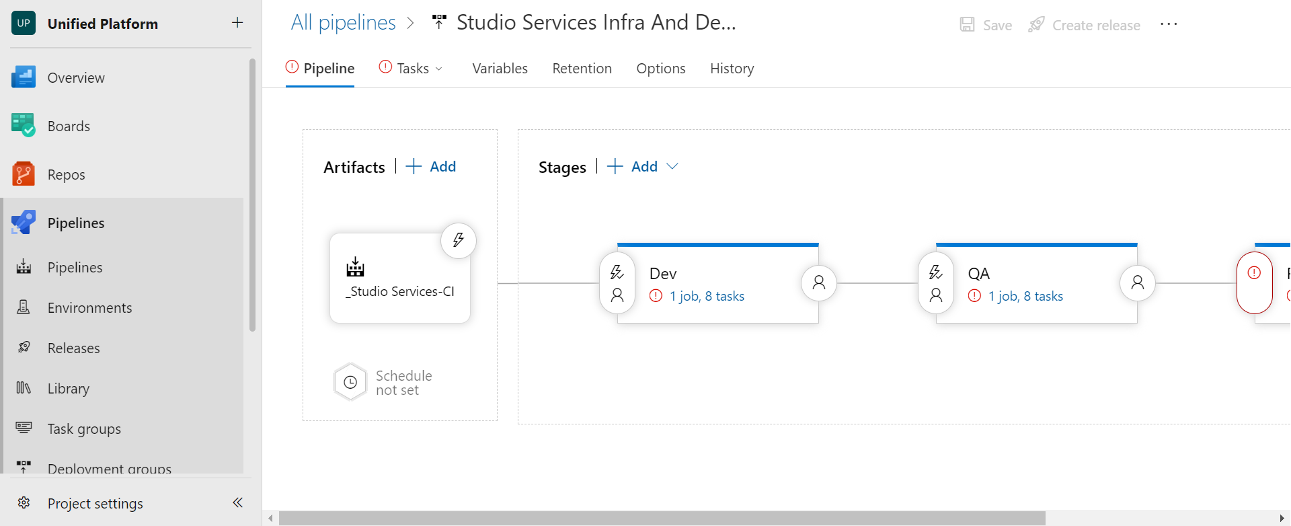This screenshot has height=526, width=1291.
Task: Switch to the Variables tab
Action: coord(500,69)
